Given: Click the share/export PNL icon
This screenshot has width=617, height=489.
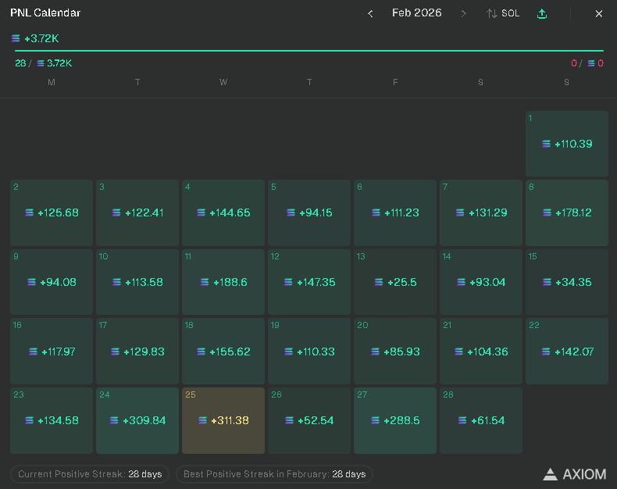Looking at the screenshot, I should (542, 13).
